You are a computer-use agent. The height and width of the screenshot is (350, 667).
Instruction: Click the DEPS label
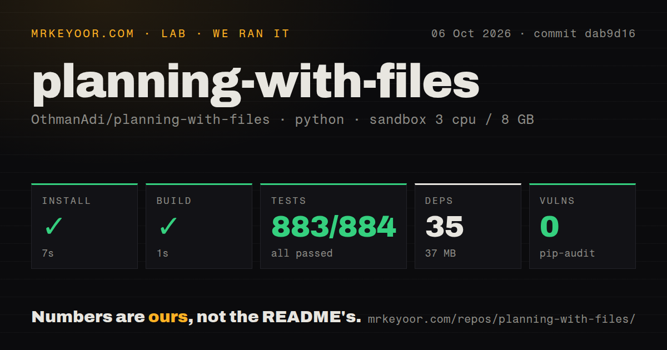coord(439,201)
